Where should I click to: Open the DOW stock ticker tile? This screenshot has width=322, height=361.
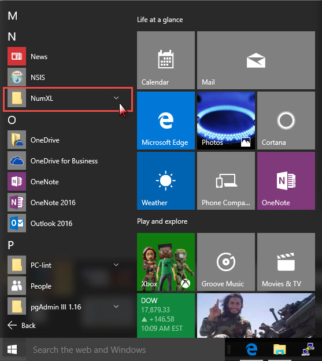pos(166,315)
